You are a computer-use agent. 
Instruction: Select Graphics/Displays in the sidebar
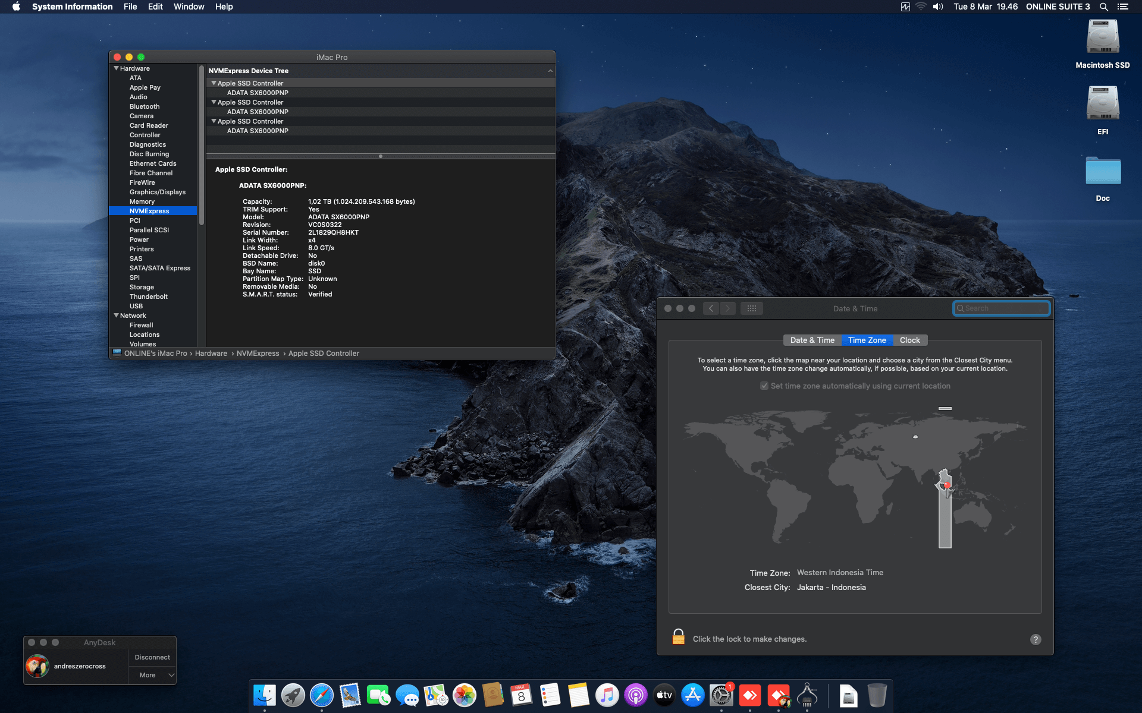[158, 192]
